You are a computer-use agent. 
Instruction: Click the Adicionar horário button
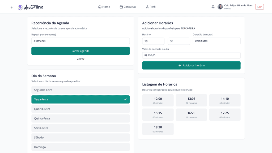coord(191,65)
